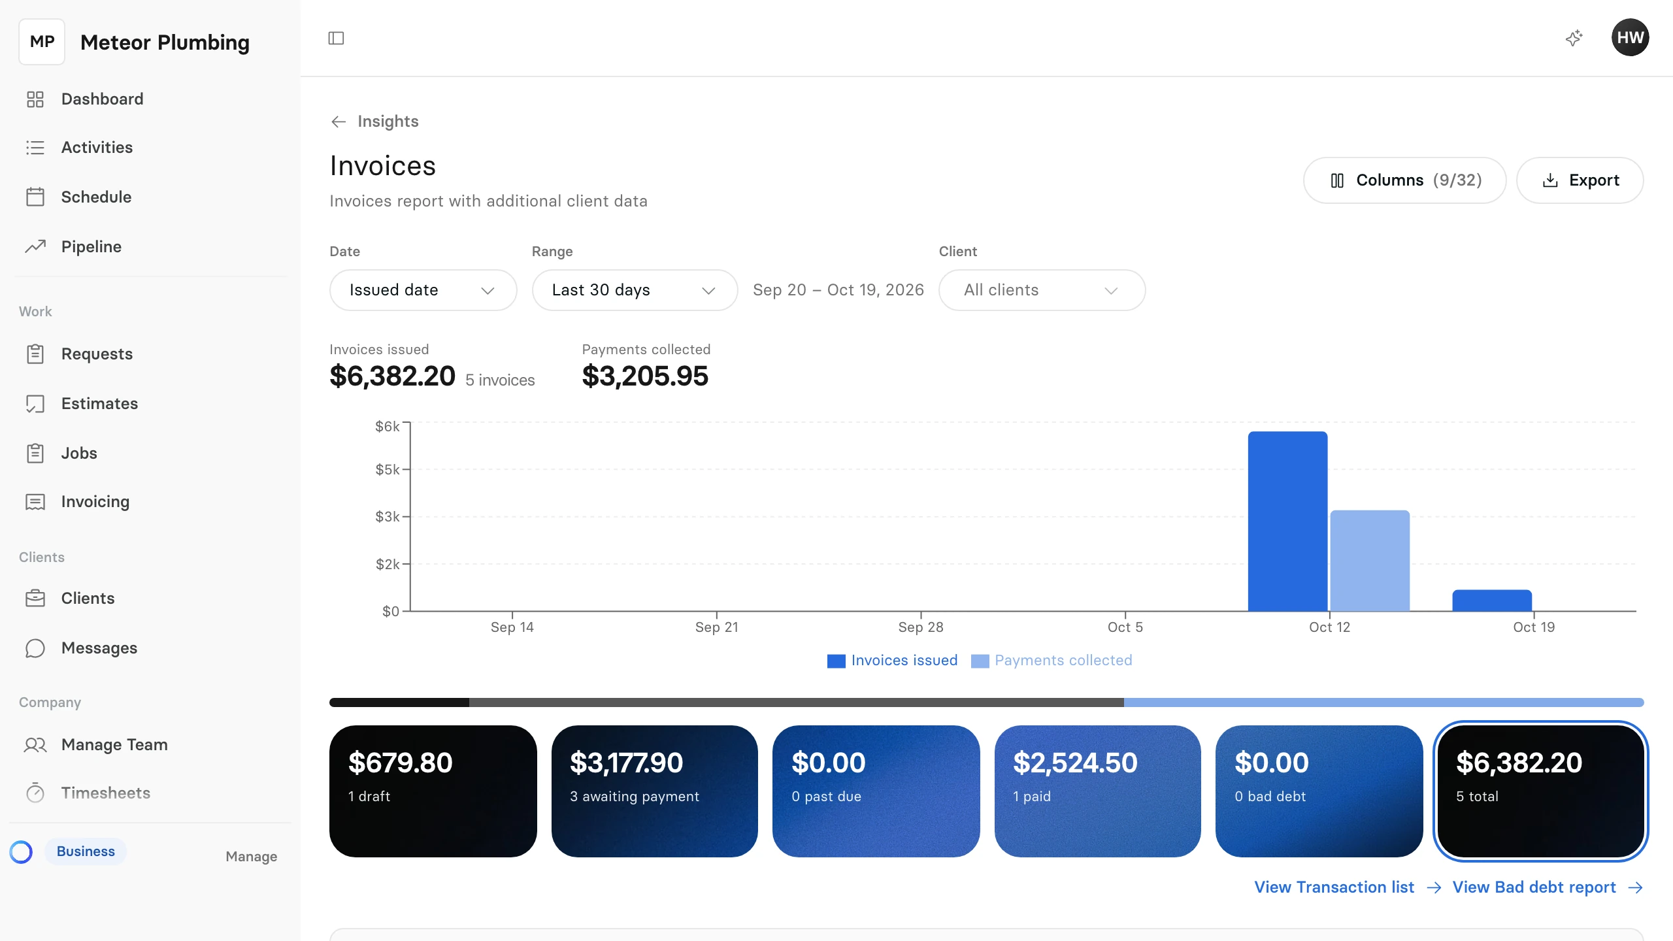Toggle Invoices issued legend series
The width and height of the screenshot is (1673, 941).
(892, 661)
